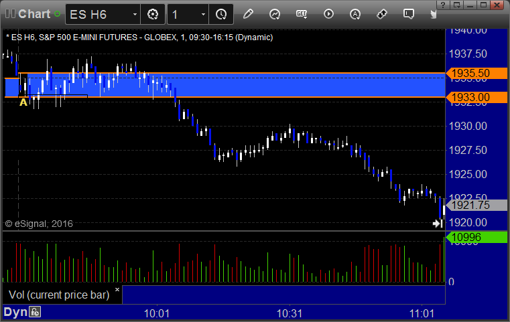The image size is (510, 322).
Task: Open the studies chart-line icon menu
Action: tap(275, 14)
